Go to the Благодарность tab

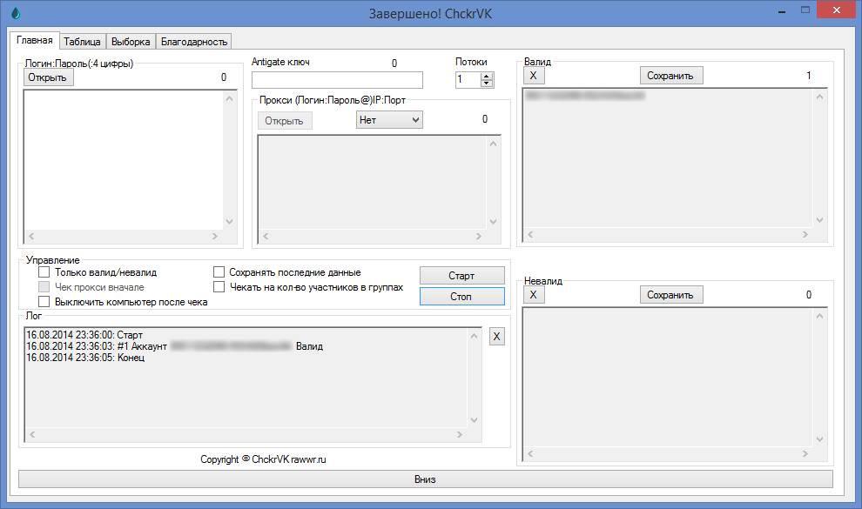tap(193, 42)
